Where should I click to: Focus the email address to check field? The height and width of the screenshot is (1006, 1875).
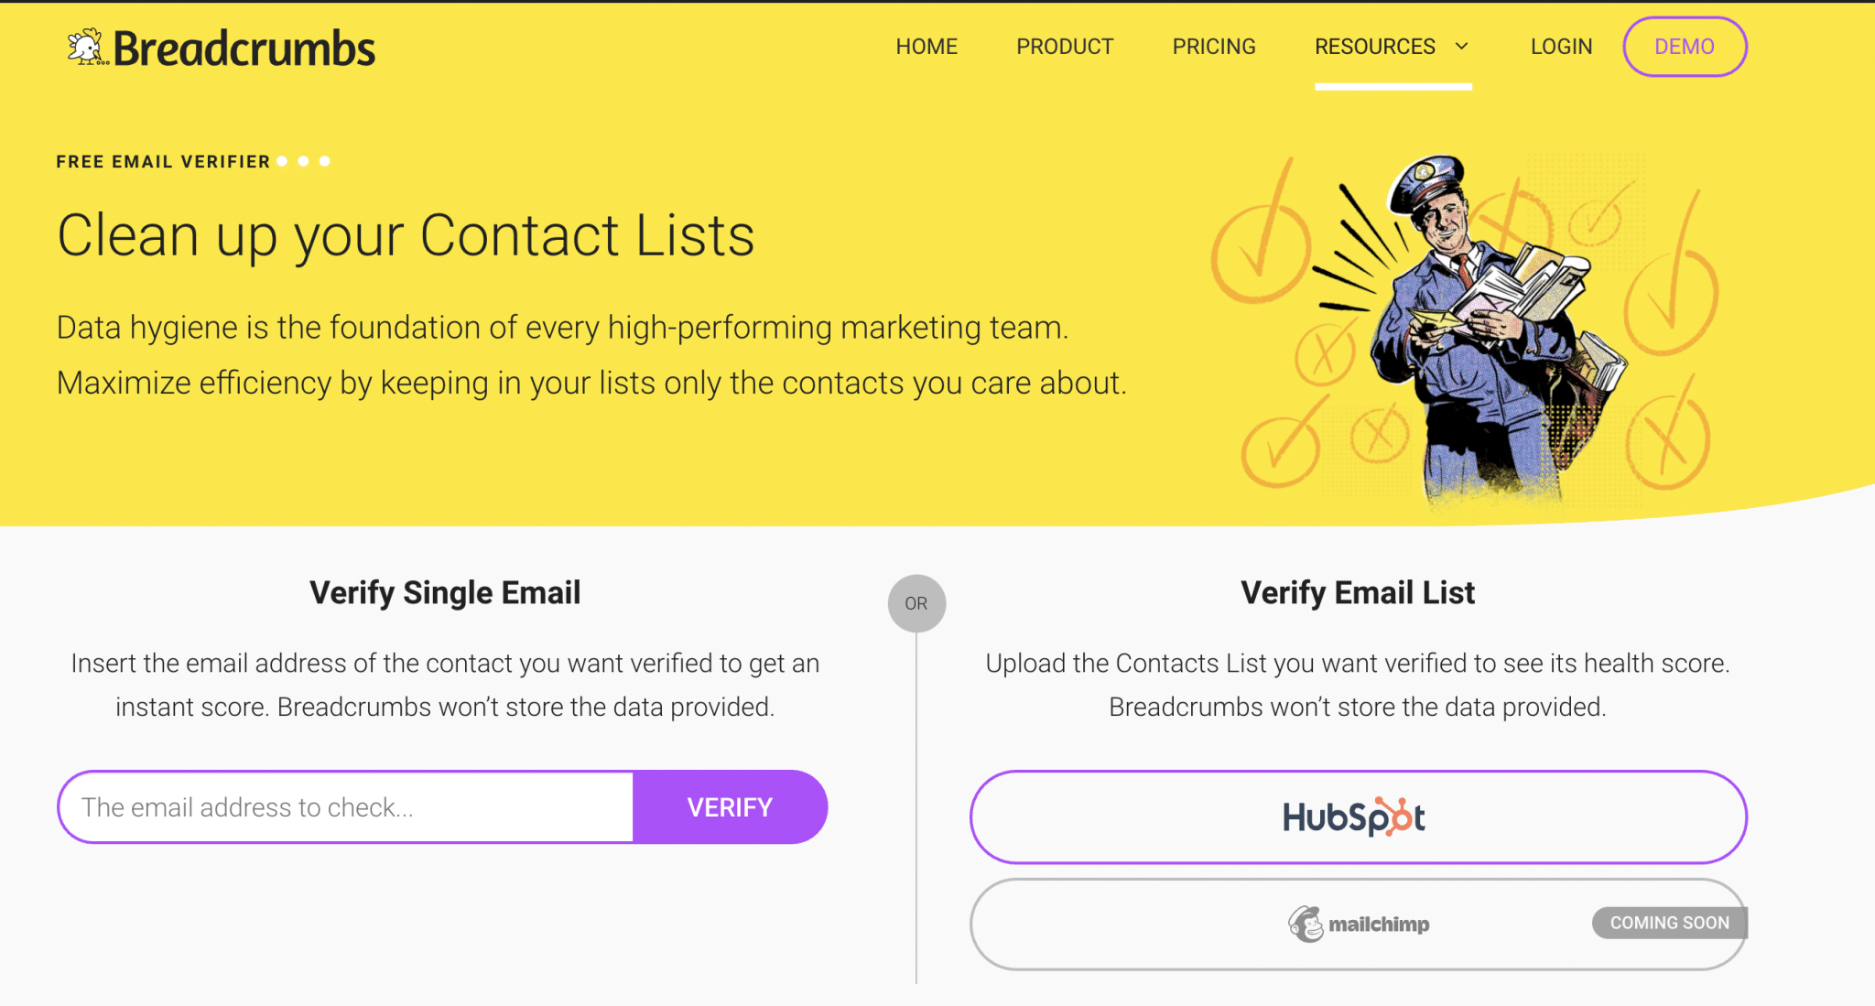click(346, 807)
